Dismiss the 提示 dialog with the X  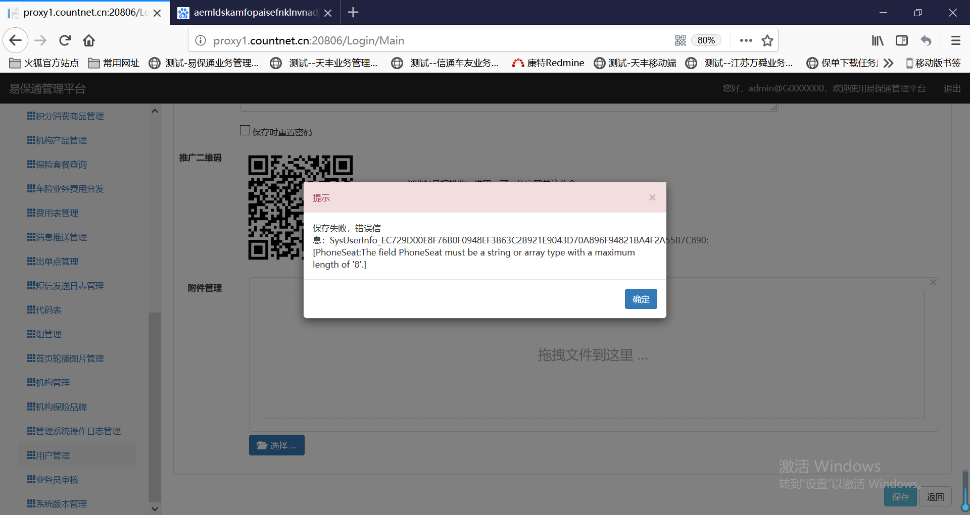(652, 197)
